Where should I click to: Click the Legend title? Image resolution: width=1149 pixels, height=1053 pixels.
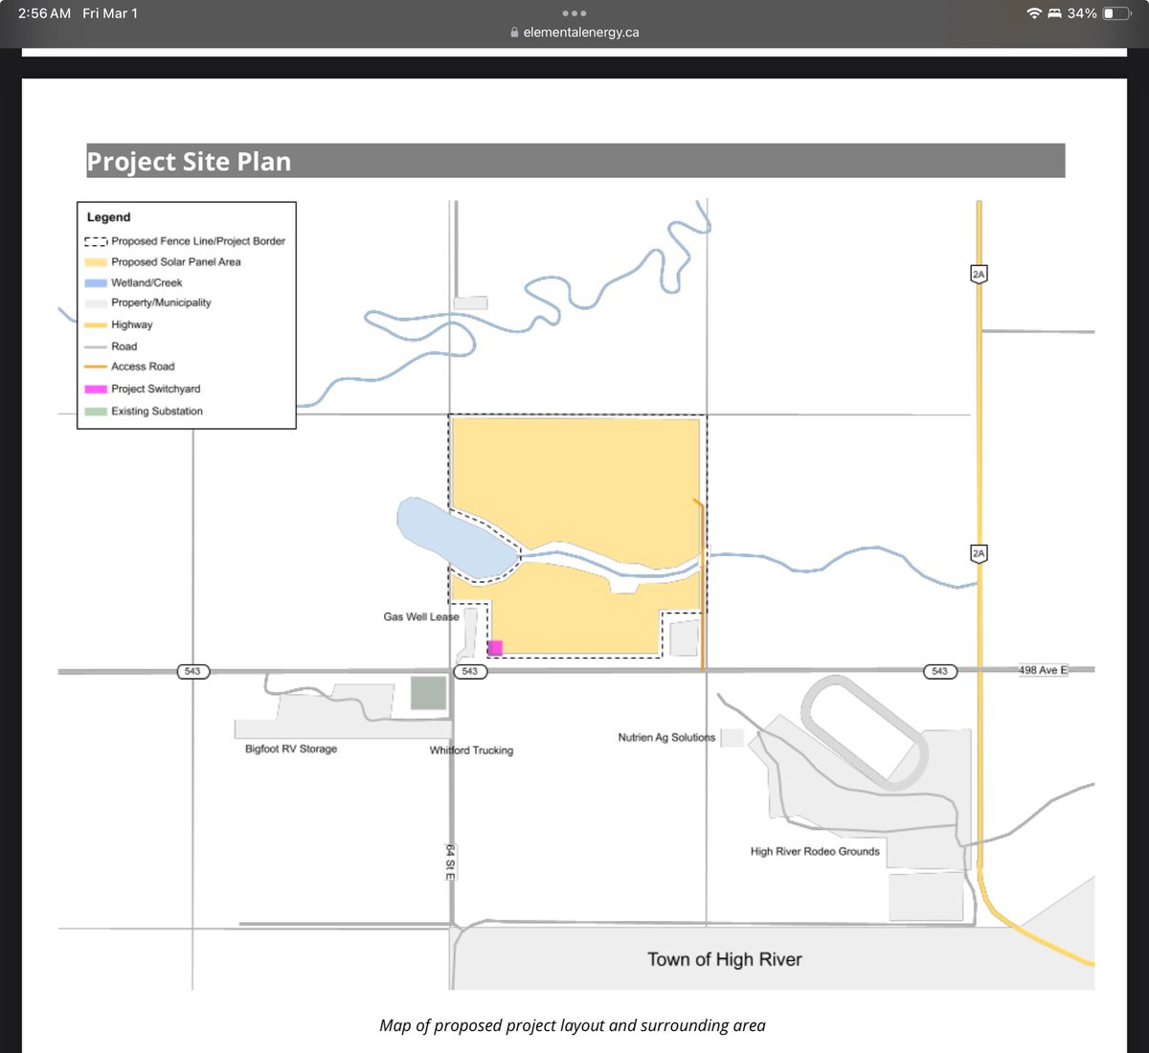pos(108,217)
